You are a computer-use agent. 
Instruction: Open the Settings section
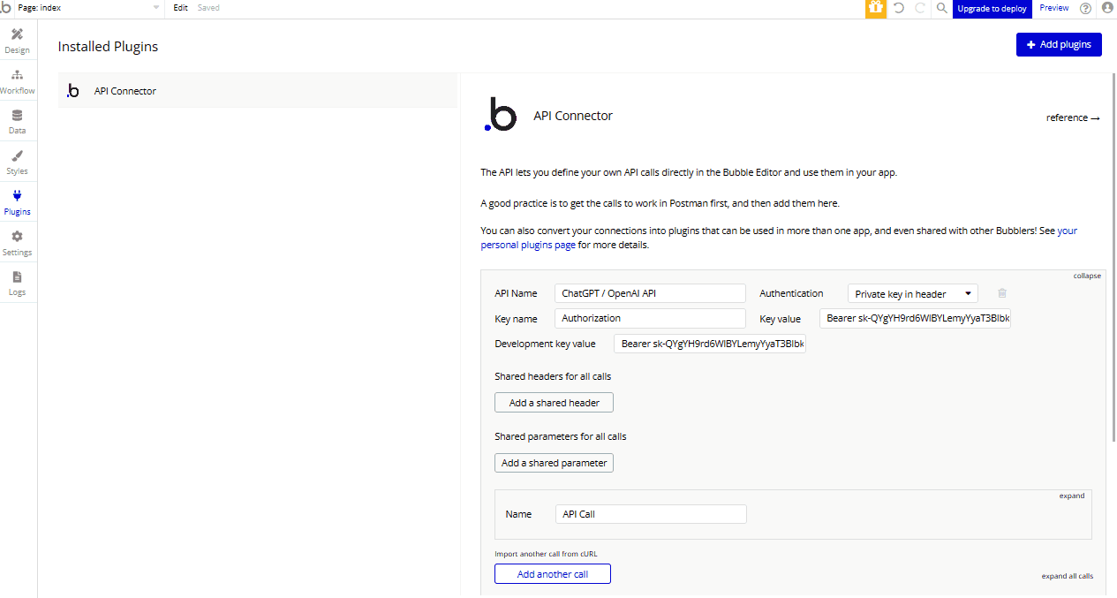[x=17, y=241]
